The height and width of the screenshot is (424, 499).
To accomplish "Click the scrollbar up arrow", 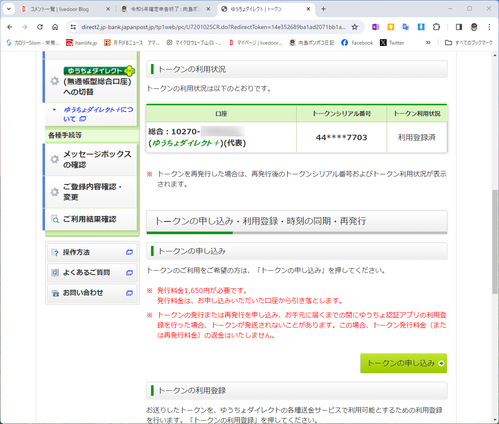I will point(495,55).
